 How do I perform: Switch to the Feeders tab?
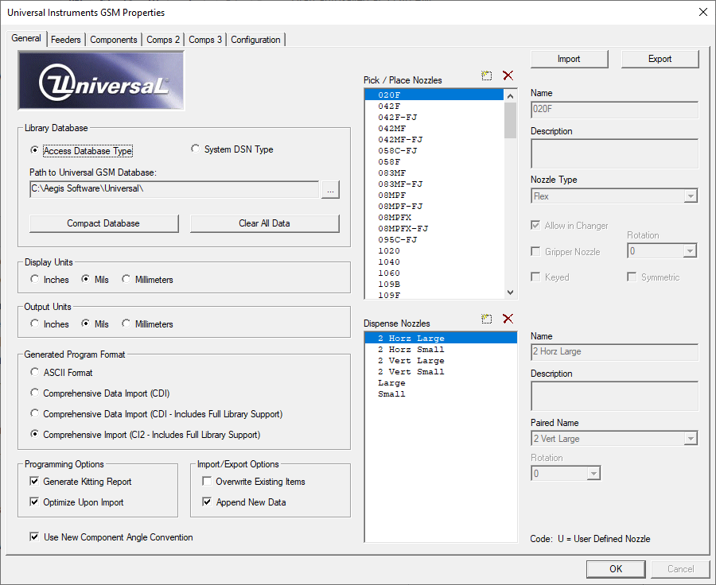tap(65, 38)
